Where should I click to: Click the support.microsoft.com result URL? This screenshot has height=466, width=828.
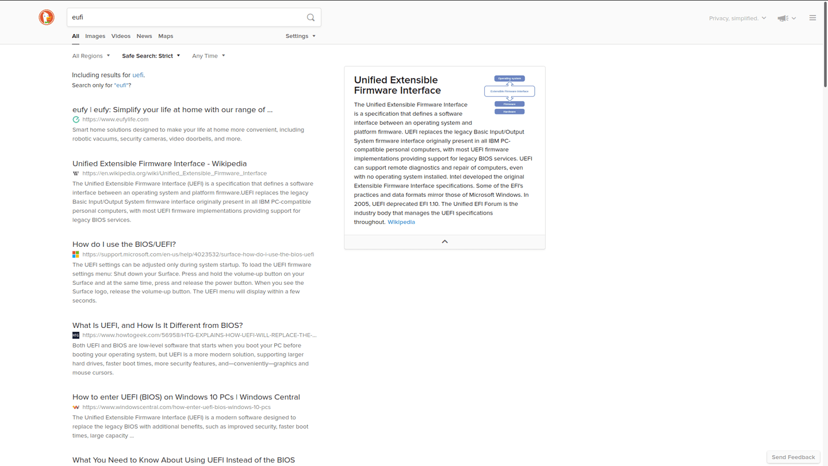coord(198,254)
